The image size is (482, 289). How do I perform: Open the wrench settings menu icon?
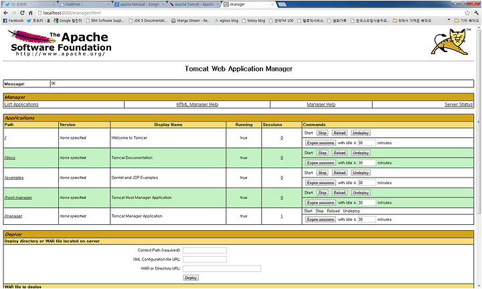(476, 13)
